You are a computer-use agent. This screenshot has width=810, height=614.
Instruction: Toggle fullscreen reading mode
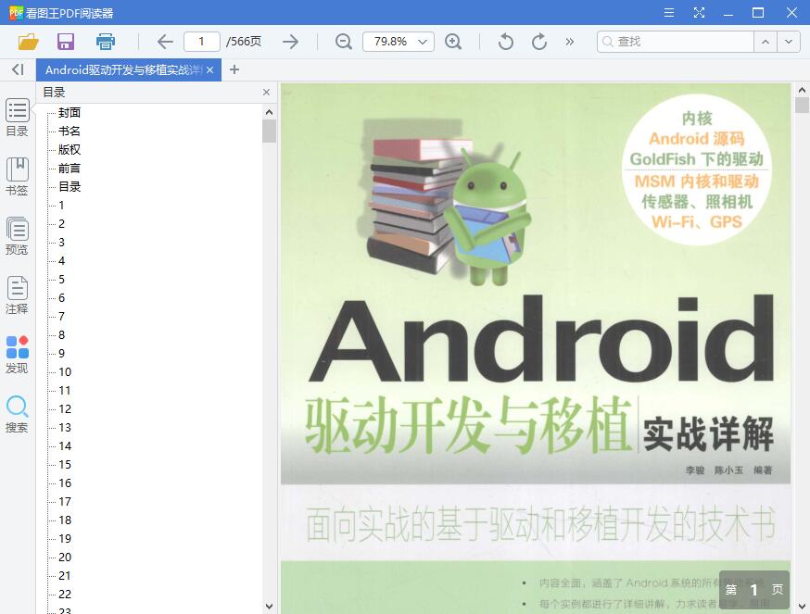pos(698,13)
